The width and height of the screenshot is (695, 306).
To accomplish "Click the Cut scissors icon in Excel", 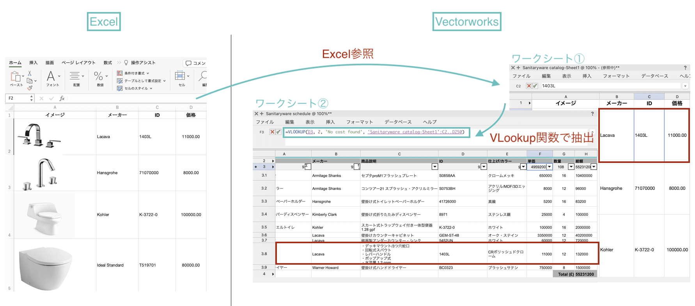I will 30,73.
